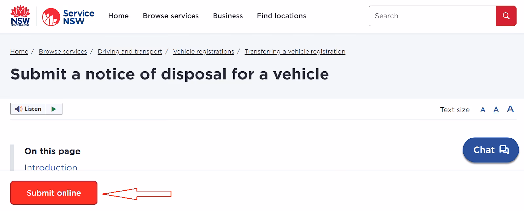Image resolution: width=524 pixels, height=211 pixels.
Task: Click the Transferring a vehicle registration breadcrumb
Action: 294,51
